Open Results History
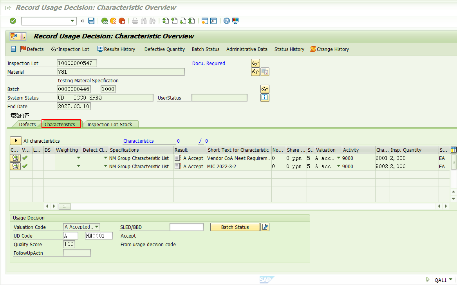The width and height of the screenshot is (457, 285). coord(116,49)
